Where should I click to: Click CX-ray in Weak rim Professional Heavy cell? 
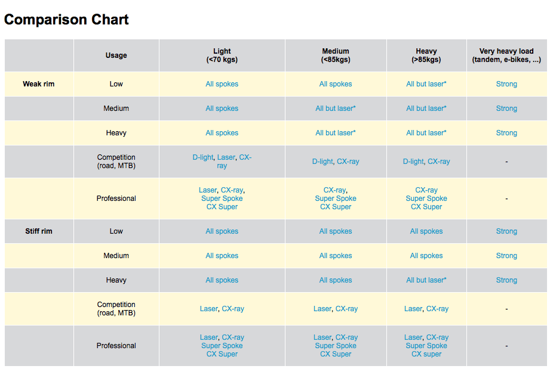(x=426, y=190)
